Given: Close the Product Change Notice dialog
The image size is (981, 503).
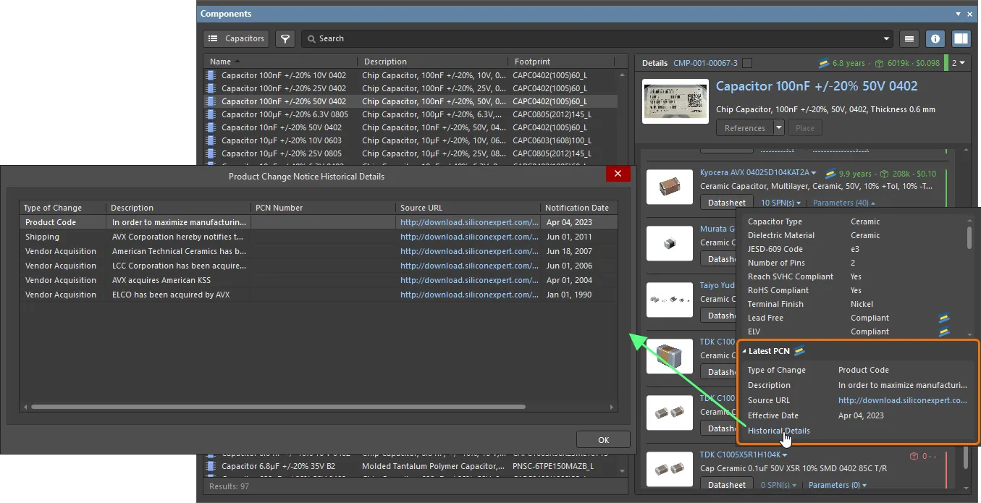Looking at the screenshot, I should point(618,174).
